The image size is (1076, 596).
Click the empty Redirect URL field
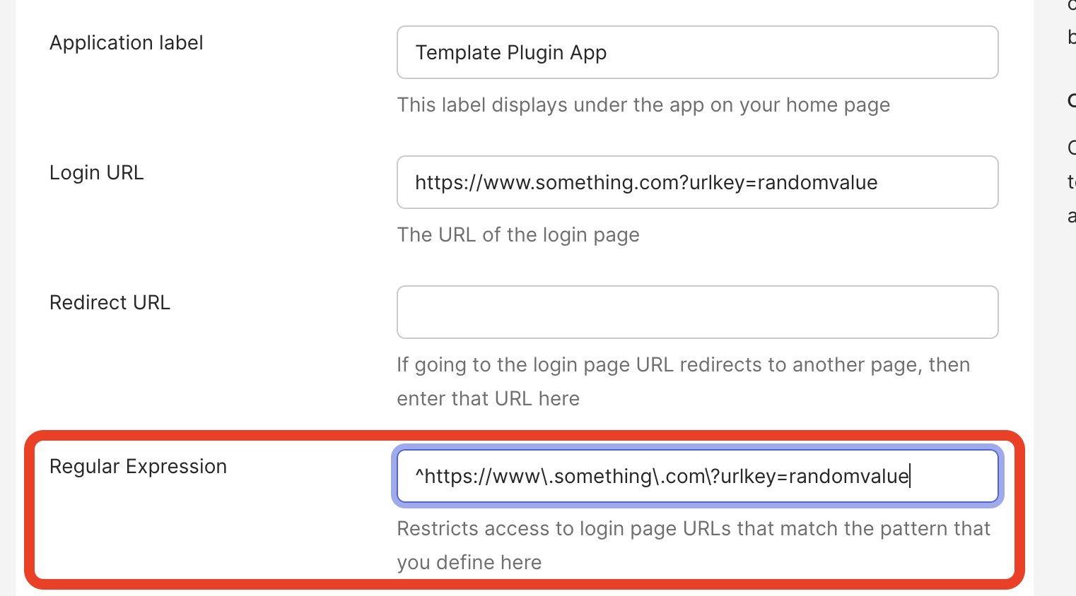pyautogui.click(x=697, y=312)
